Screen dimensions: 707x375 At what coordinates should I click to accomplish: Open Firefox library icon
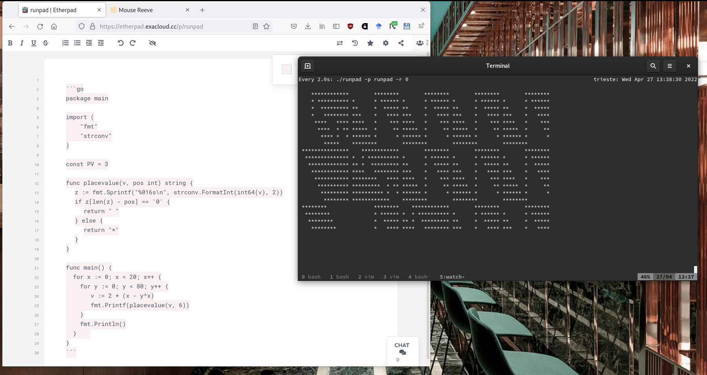322,26
